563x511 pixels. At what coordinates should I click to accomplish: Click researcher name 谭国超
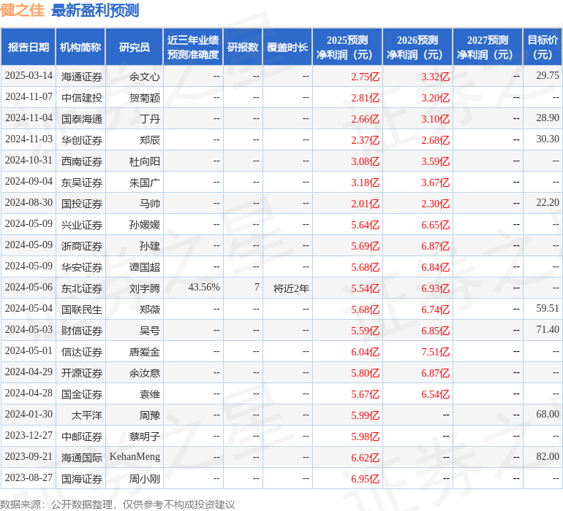click(x=144, y=266)
